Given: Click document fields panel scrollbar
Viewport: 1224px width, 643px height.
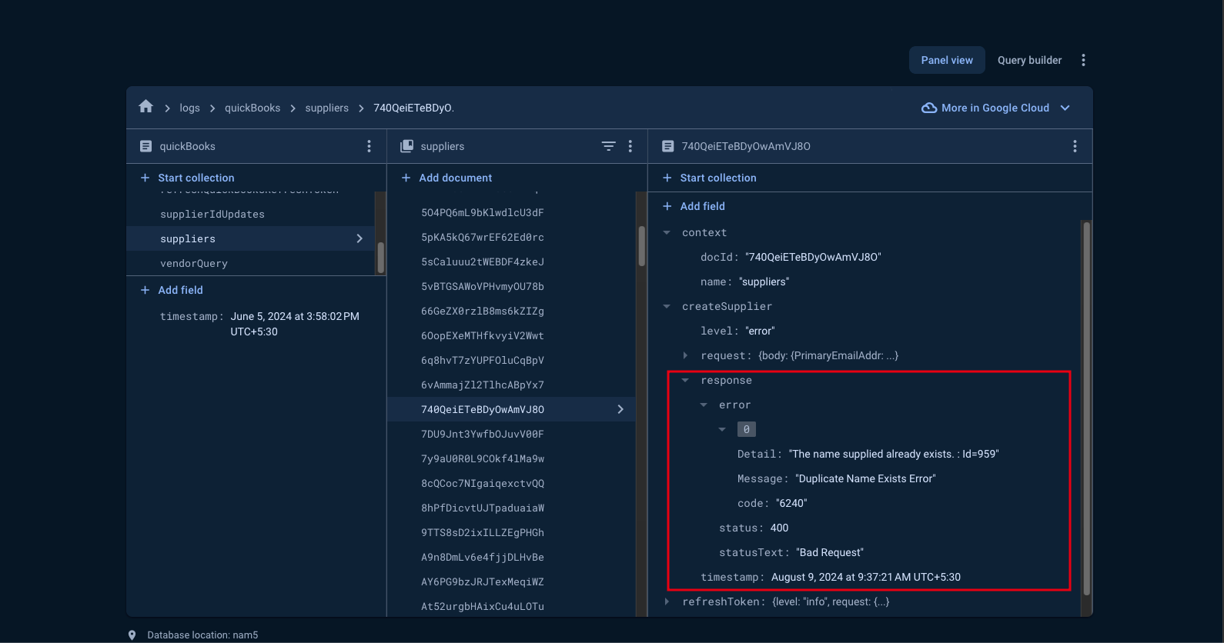Looking at the screenshot, I should click(x=1086, y=408).
